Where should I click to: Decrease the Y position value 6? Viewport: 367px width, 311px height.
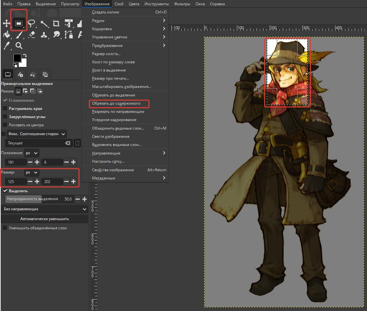click(67, 162)
